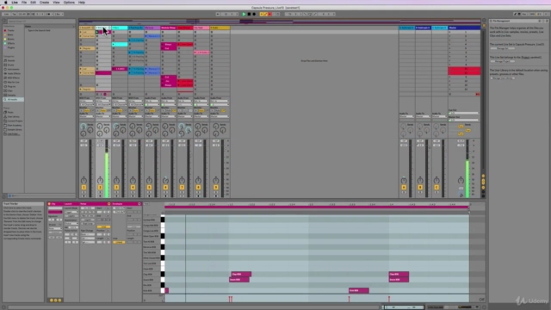Click the arrangement Record button in the transport
The image size is (551, 310).
point(254,14)
